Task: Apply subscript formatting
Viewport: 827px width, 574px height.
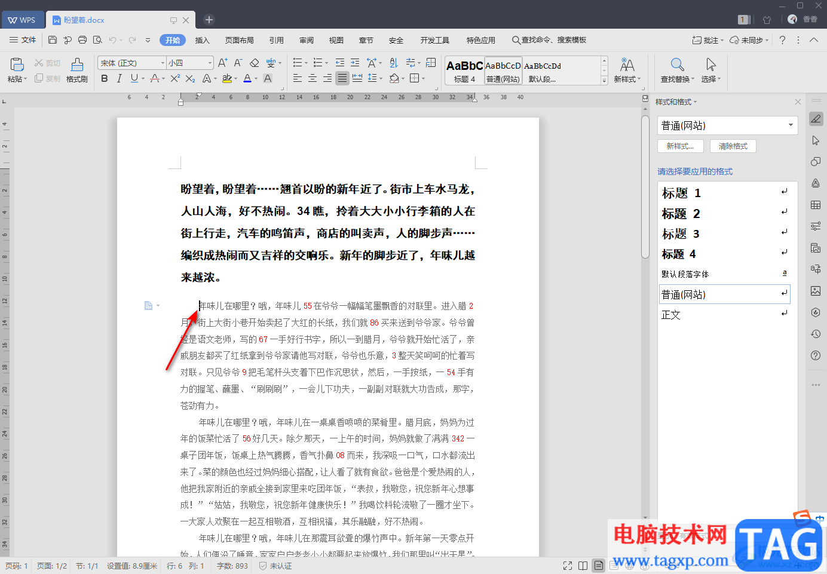Action: 190,78
